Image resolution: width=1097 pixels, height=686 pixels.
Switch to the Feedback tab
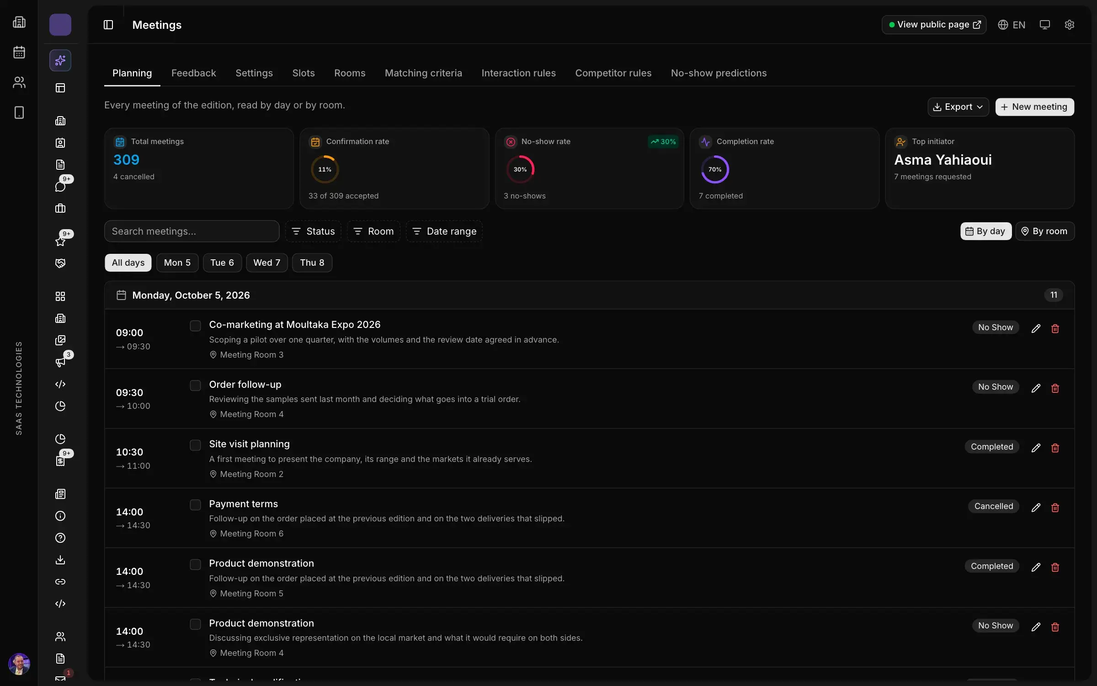click(x=193, y=73)
